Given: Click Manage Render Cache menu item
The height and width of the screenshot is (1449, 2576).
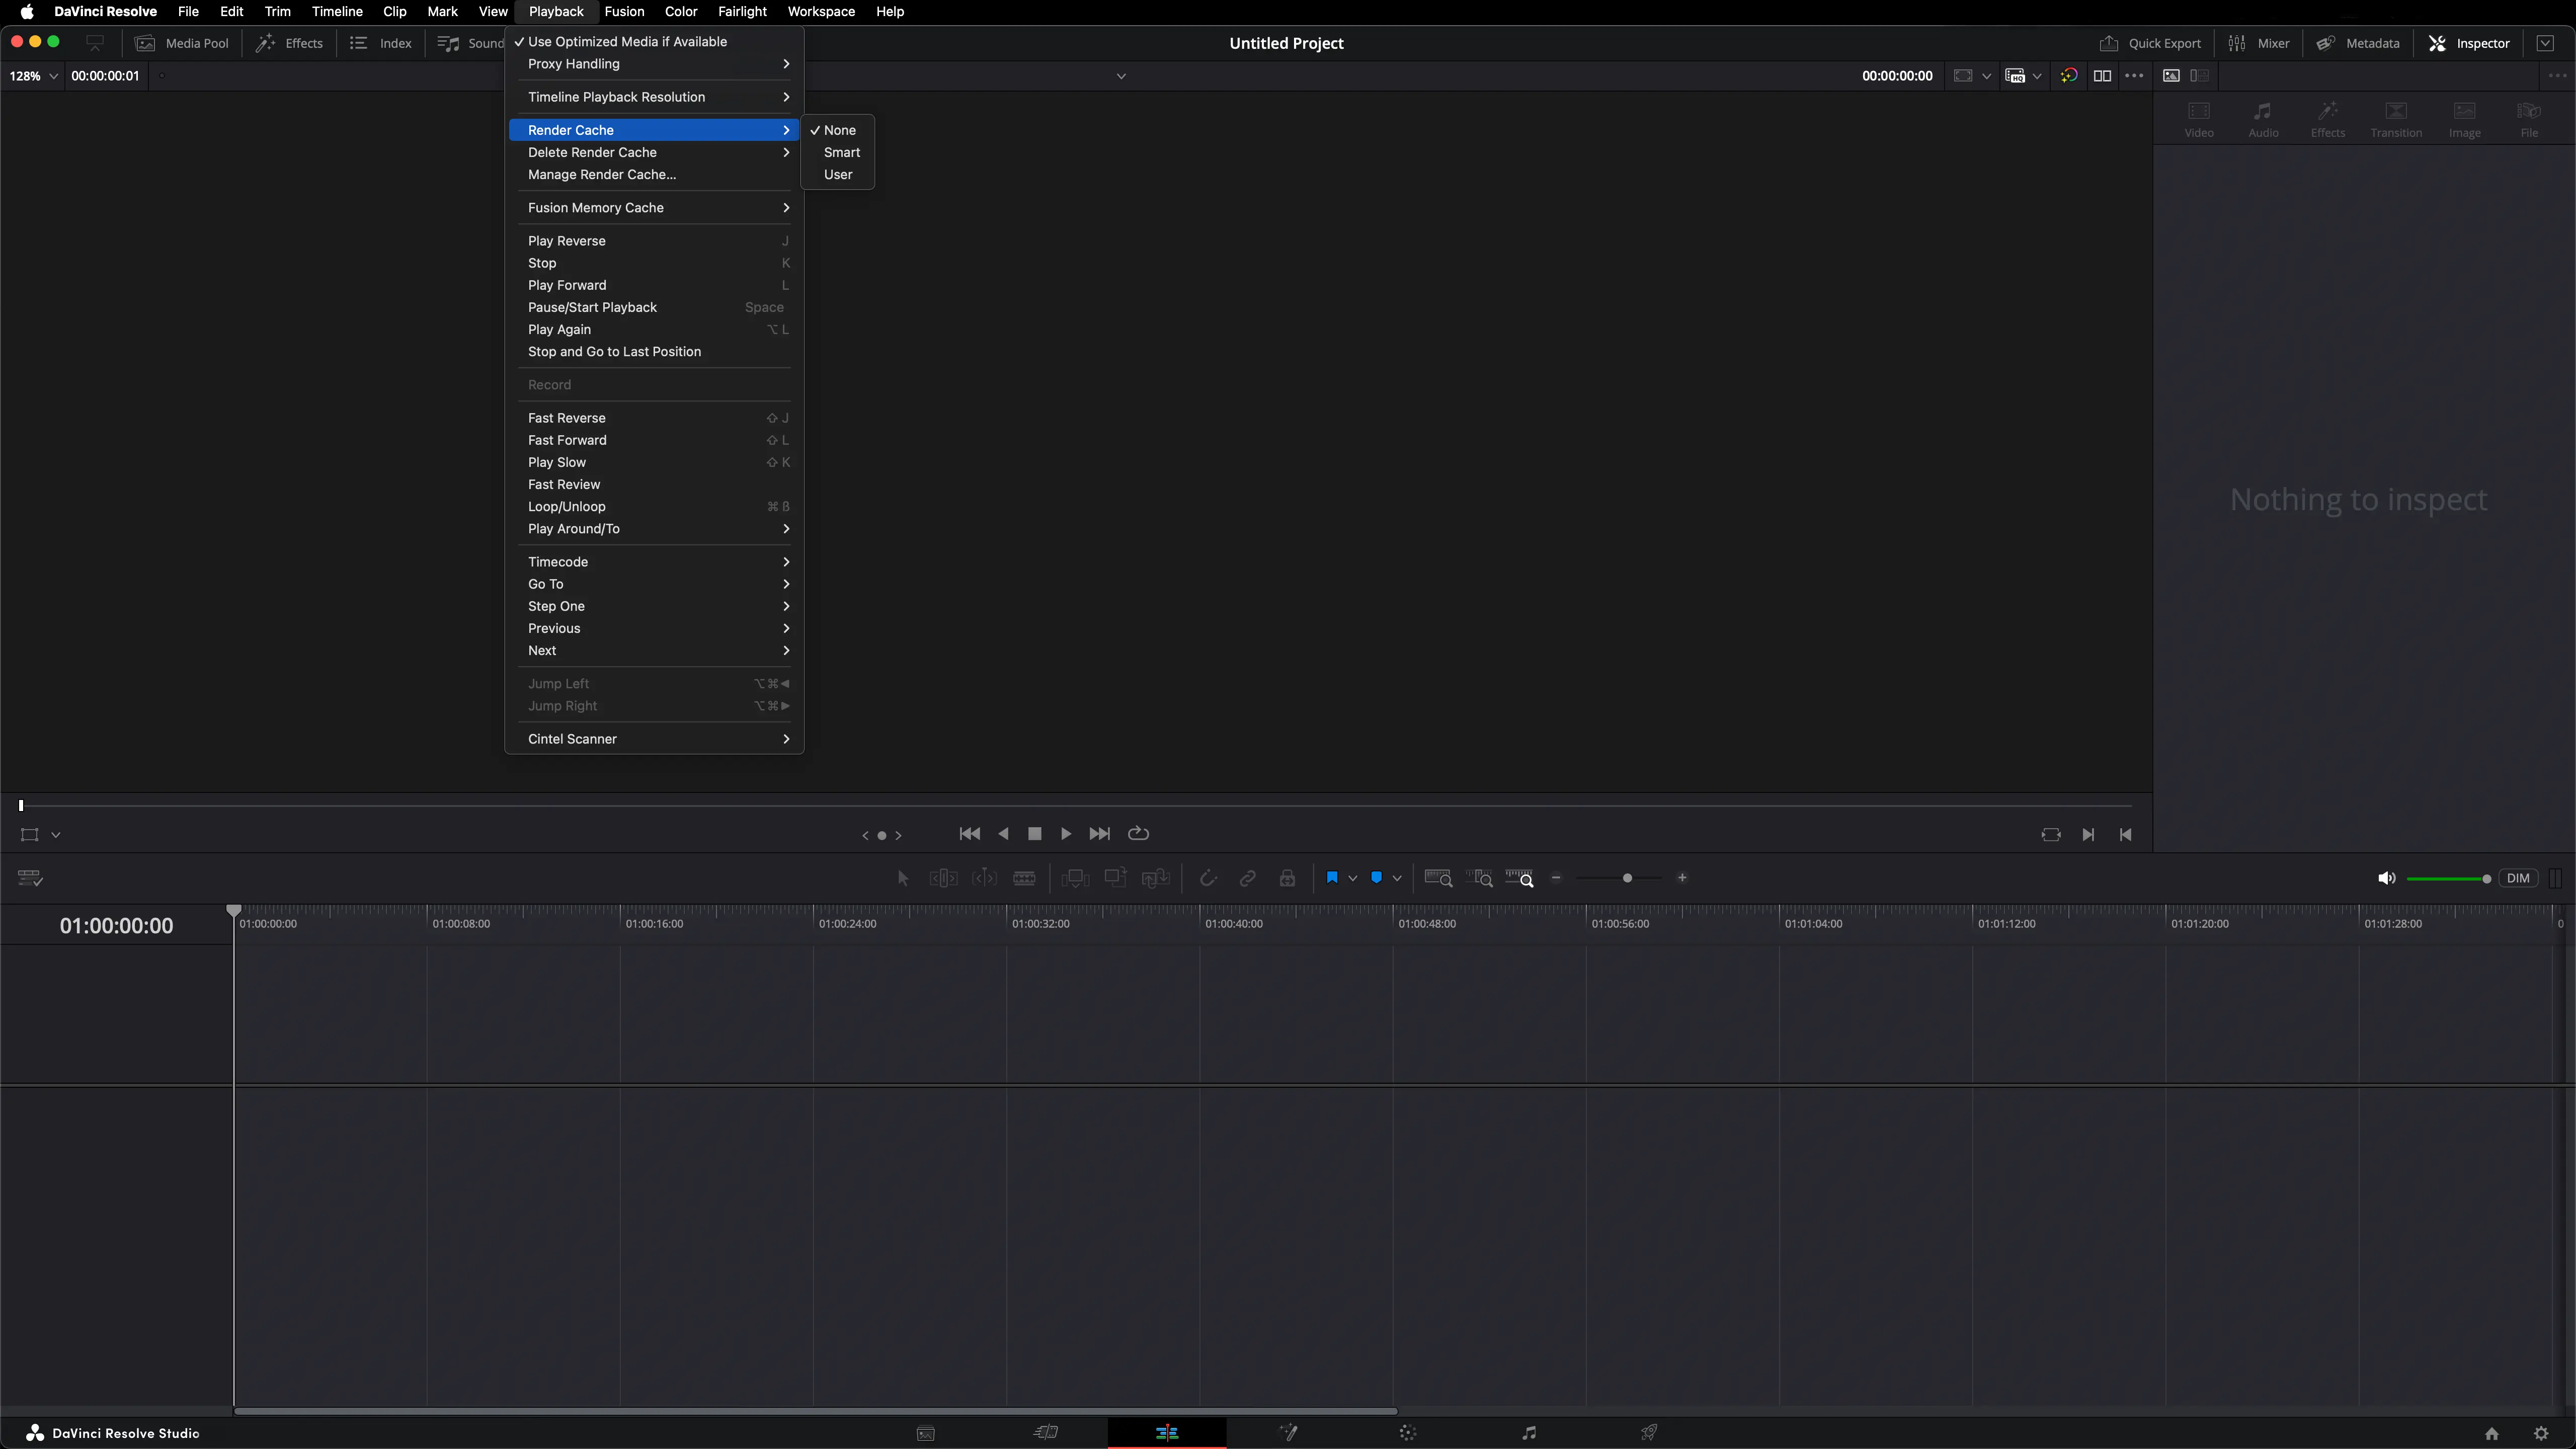Looking at the screenshot, I should tap(601, 174).
